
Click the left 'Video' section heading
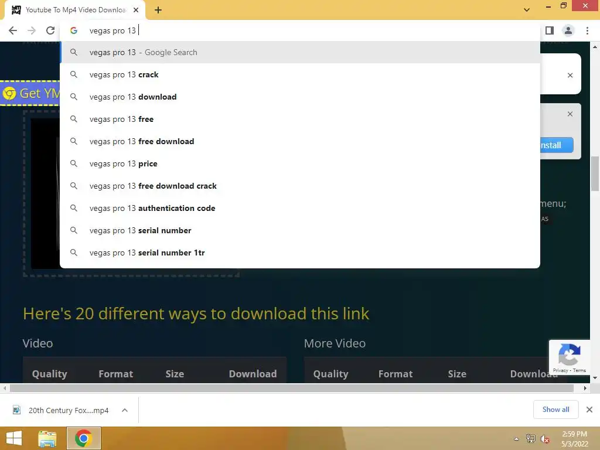[37, 343]
